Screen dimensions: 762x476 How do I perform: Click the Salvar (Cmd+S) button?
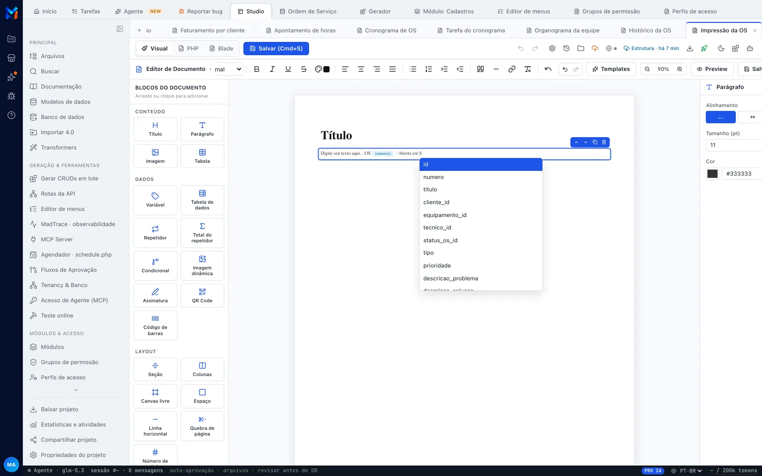[x=276, y=49]
